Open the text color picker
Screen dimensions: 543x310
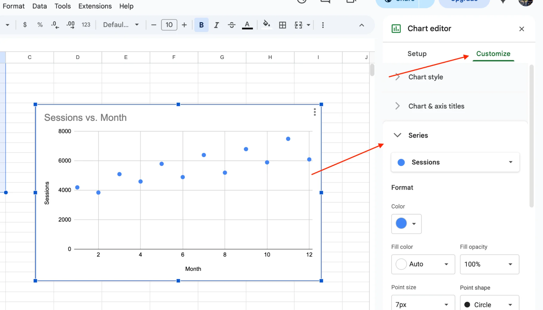click(x=247, y=25)
